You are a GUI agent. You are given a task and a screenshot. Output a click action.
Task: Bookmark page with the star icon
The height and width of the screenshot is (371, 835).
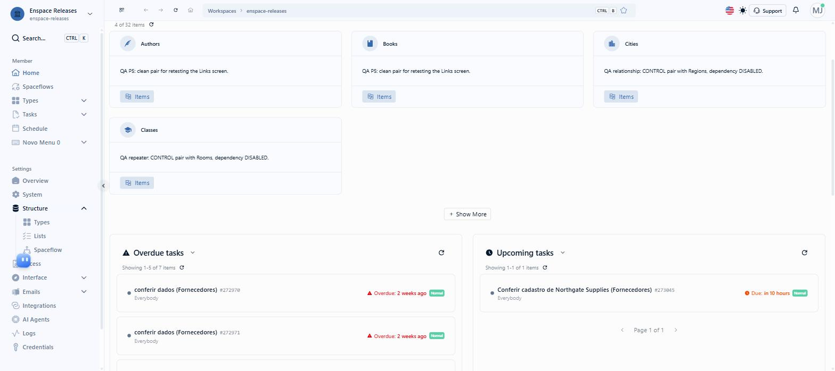624,10
